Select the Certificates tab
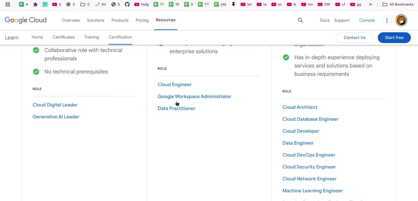418x201 pixels. pyautogui.click(x=64, y=37)
